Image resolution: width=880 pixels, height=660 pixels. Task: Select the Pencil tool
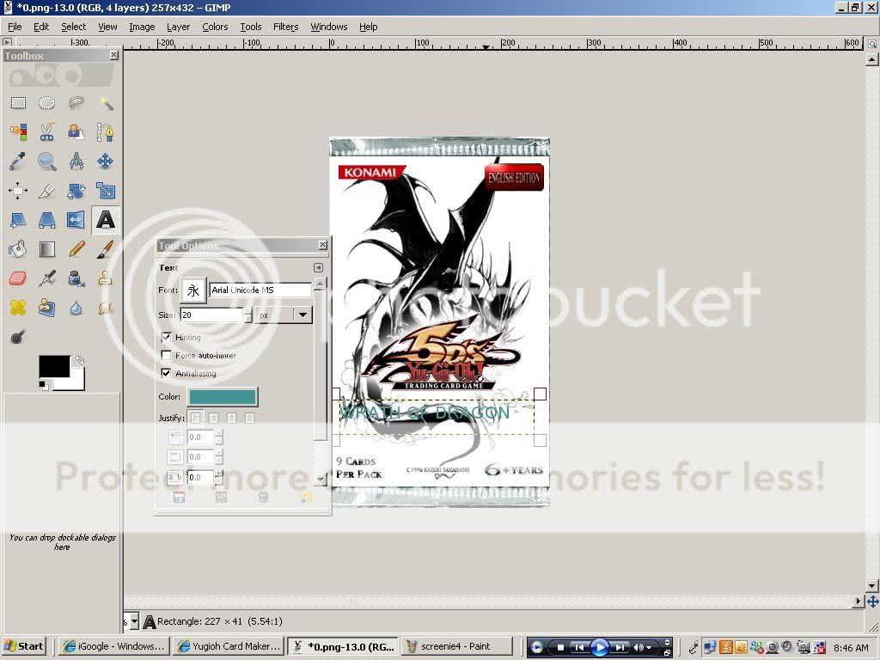76,249
